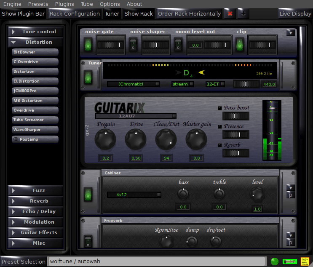The height and width of the screenshot is (267, 313).
Task: Open the 4x12 cabinet type dropdown
Action: 134,195
